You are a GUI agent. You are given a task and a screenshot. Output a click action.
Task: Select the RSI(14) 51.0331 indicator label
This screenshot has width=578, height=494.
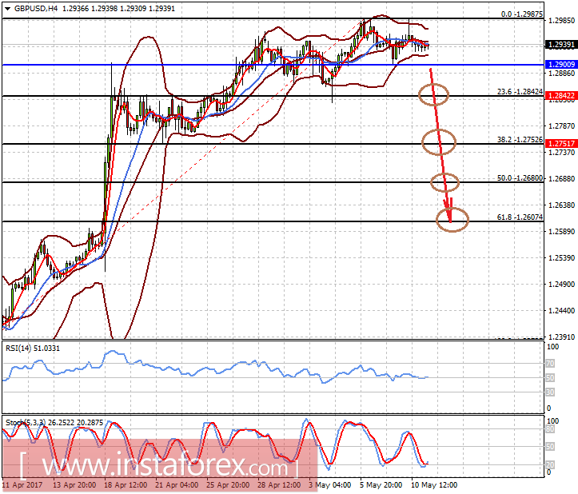[33, 348]
